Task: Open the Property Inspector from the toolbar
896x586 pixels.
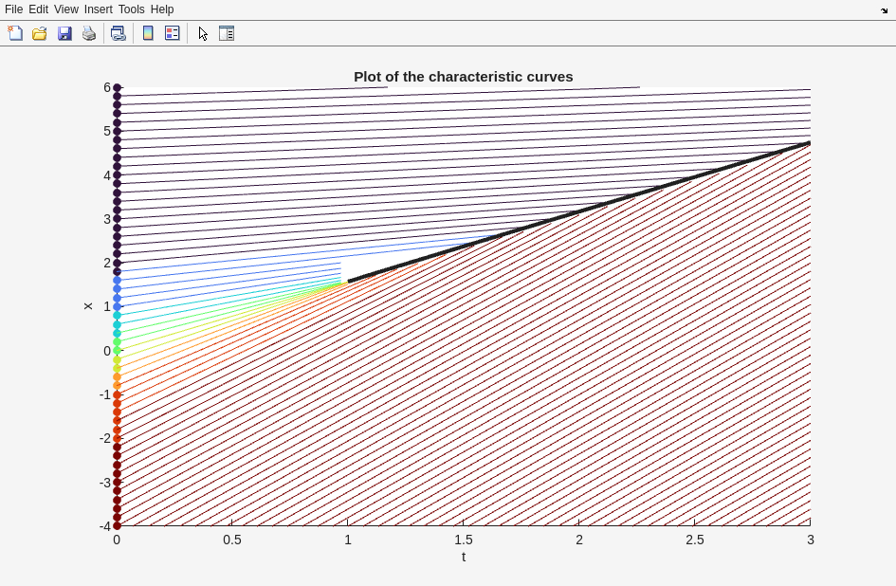Action: (x=227, y=33)
